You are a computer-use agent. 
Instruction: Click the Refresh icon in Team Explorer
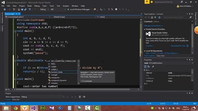pyautogui.click(x=160, y=18)
